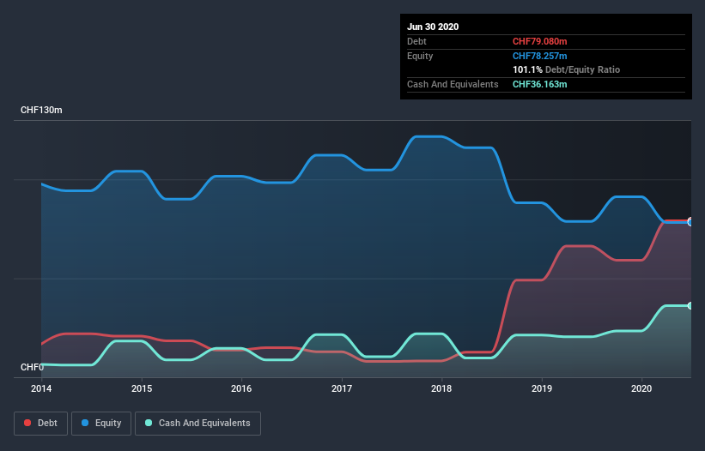Click the debt/equity end-point marker at Jun 2020
This screenshot has height=451, width=705.
tap(690, 222)
